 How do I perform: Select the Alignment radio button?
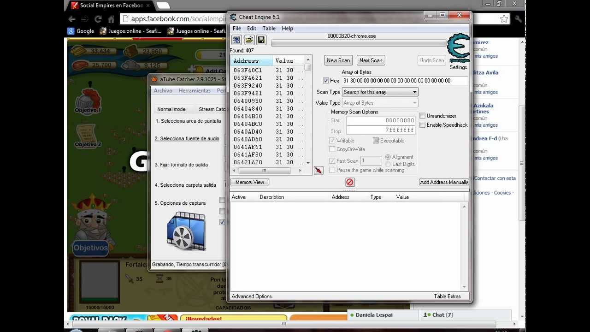(x=388, y=157)
